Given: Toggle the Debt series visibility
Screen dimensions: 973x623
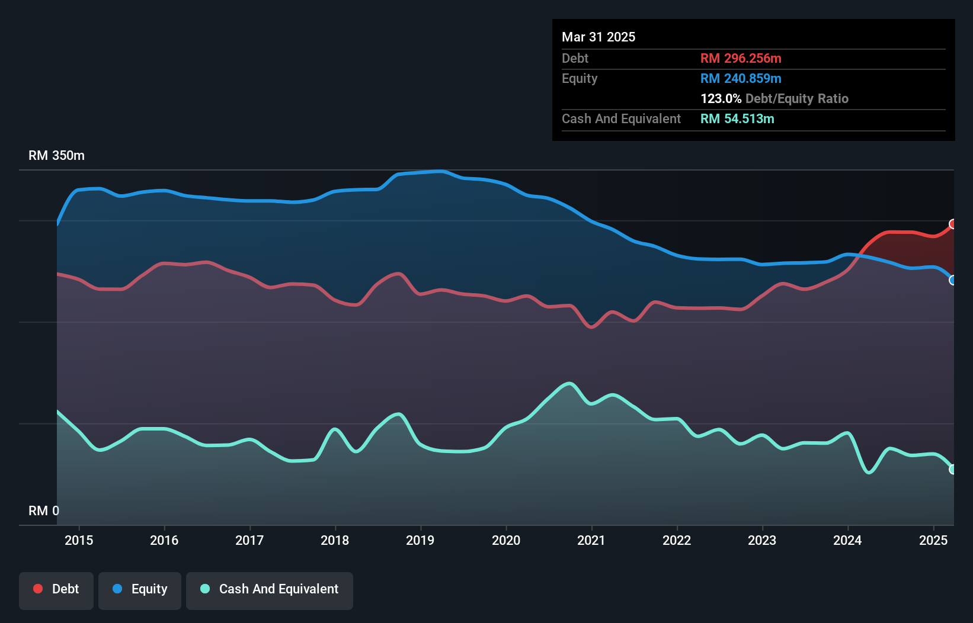Looking at the screenshot, I should (56, 589).
